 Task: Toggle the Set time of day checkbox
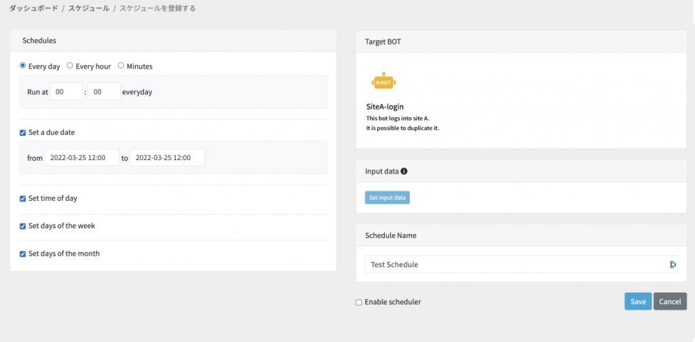[x=22, y=198]
